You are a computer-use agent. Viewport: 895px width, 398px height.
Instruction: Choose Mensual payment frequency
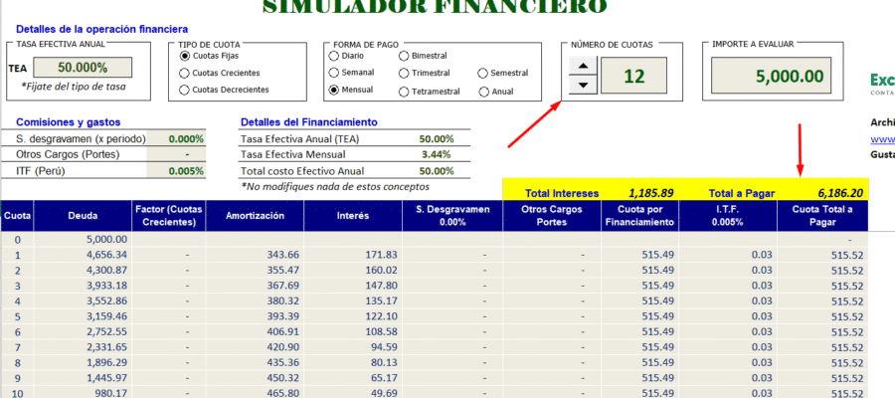click(x=334, y=90)
